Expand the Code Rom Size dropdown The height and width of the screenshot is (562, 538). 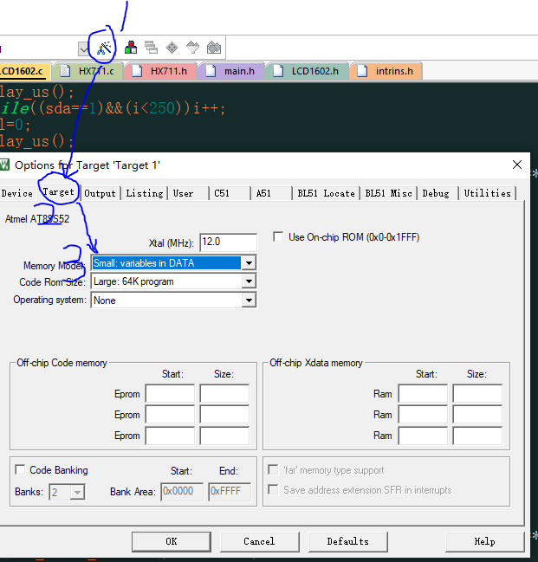(249, 281)
